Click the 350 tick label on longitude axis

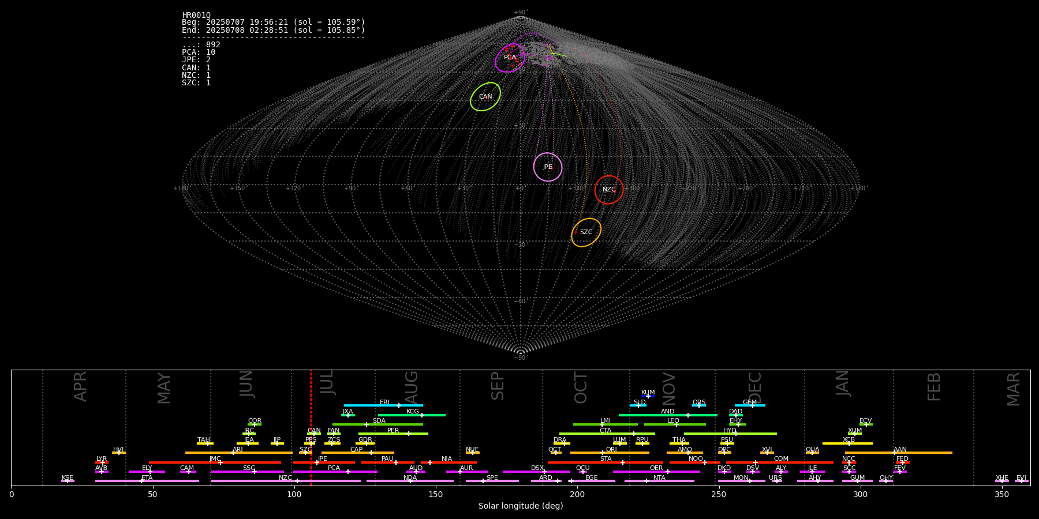[x=1001, y=495]
